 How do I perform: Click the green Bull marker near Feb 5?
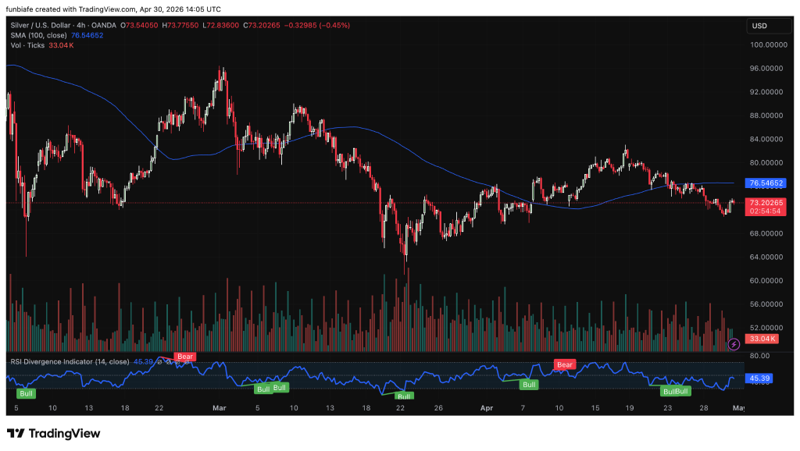(26, 393)
